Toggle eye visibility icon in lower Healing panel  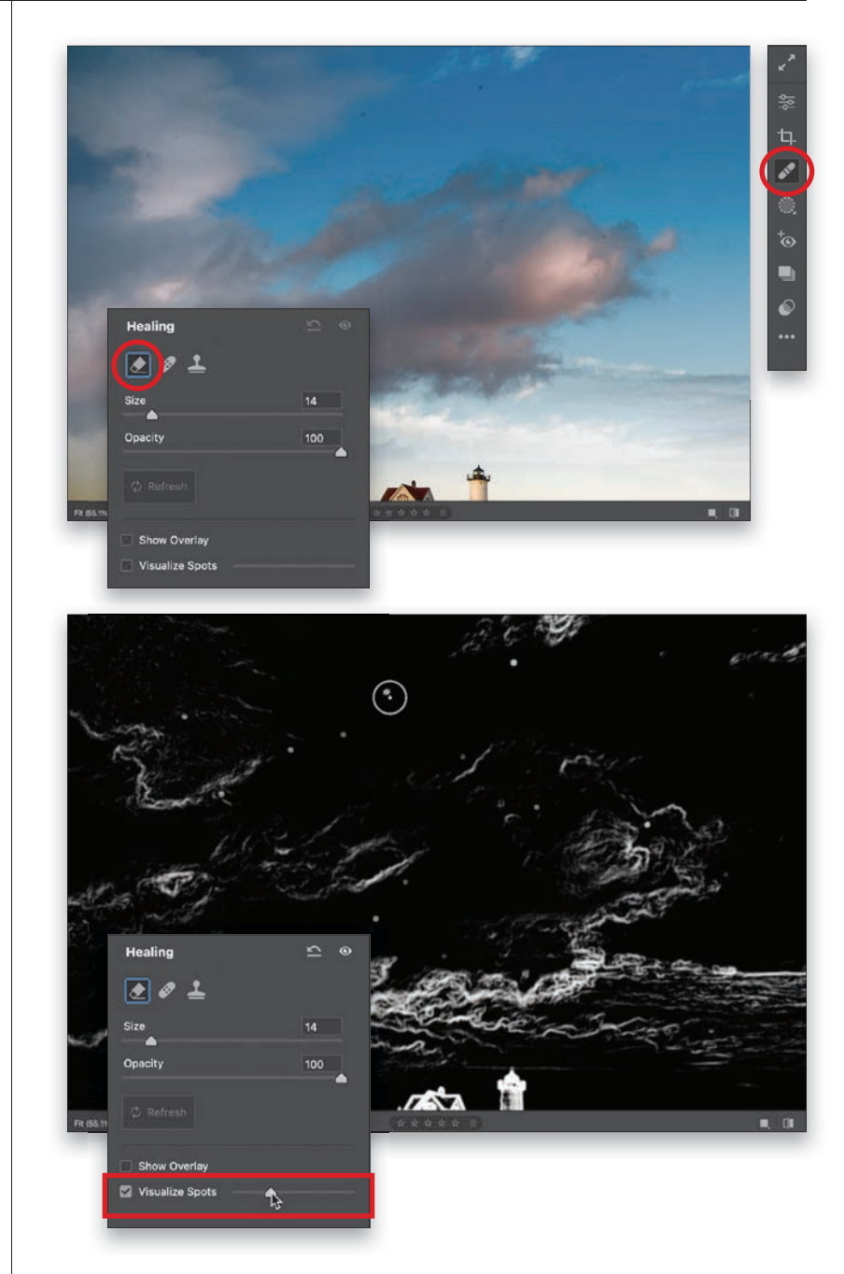[x=345, y=951]
